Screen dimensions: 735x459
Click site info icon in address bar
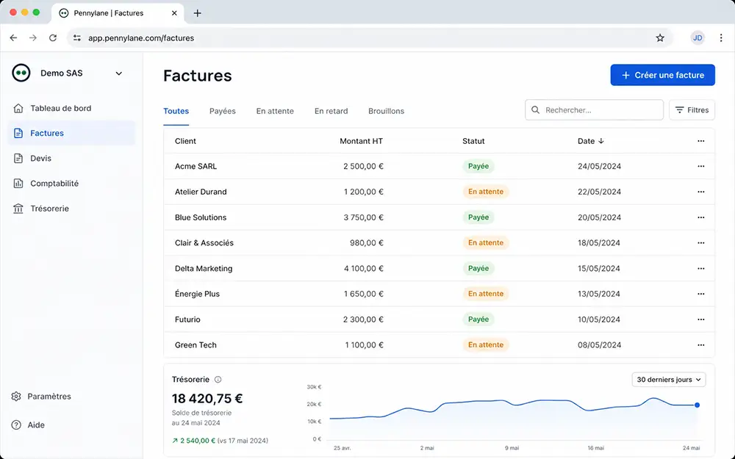[77, 38]
